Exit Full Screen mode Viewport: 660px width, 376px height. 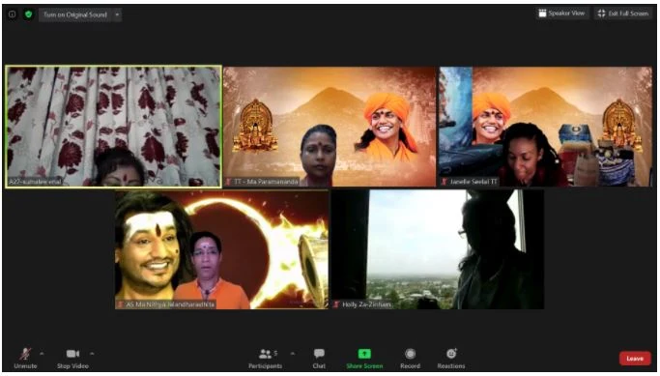(x=623, y=14)
